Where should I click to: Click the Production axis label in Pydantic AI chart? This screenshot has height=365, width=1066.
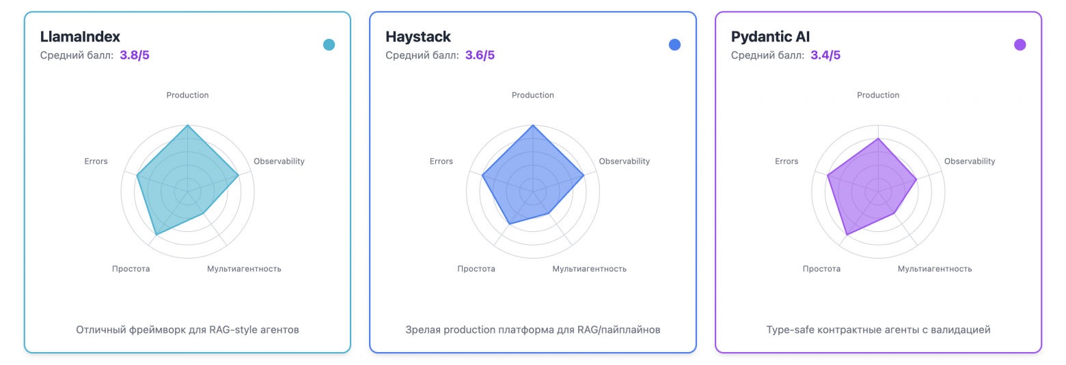tap(878, 95)
